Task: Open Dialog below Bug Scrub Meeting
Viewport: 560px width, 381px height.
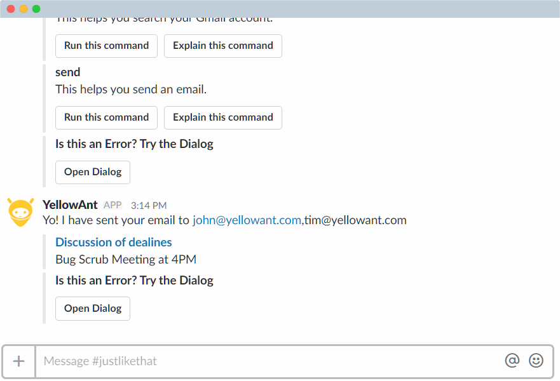Action: 93,309
